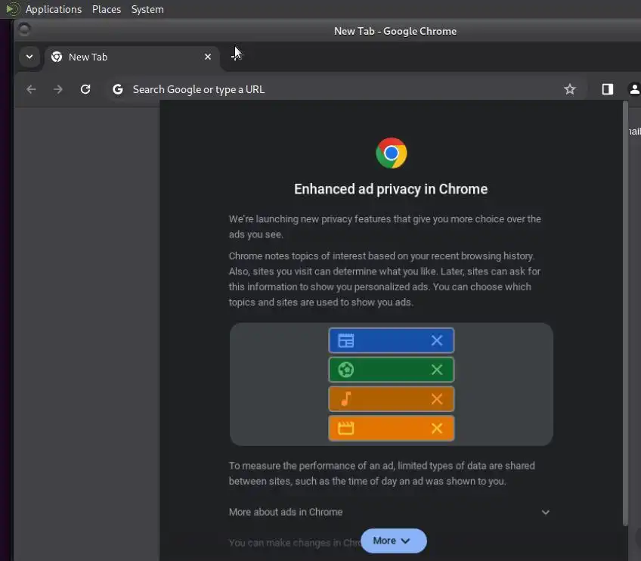Open the System menu
This screenshot has width=641, height=561.
coord(147,9)
